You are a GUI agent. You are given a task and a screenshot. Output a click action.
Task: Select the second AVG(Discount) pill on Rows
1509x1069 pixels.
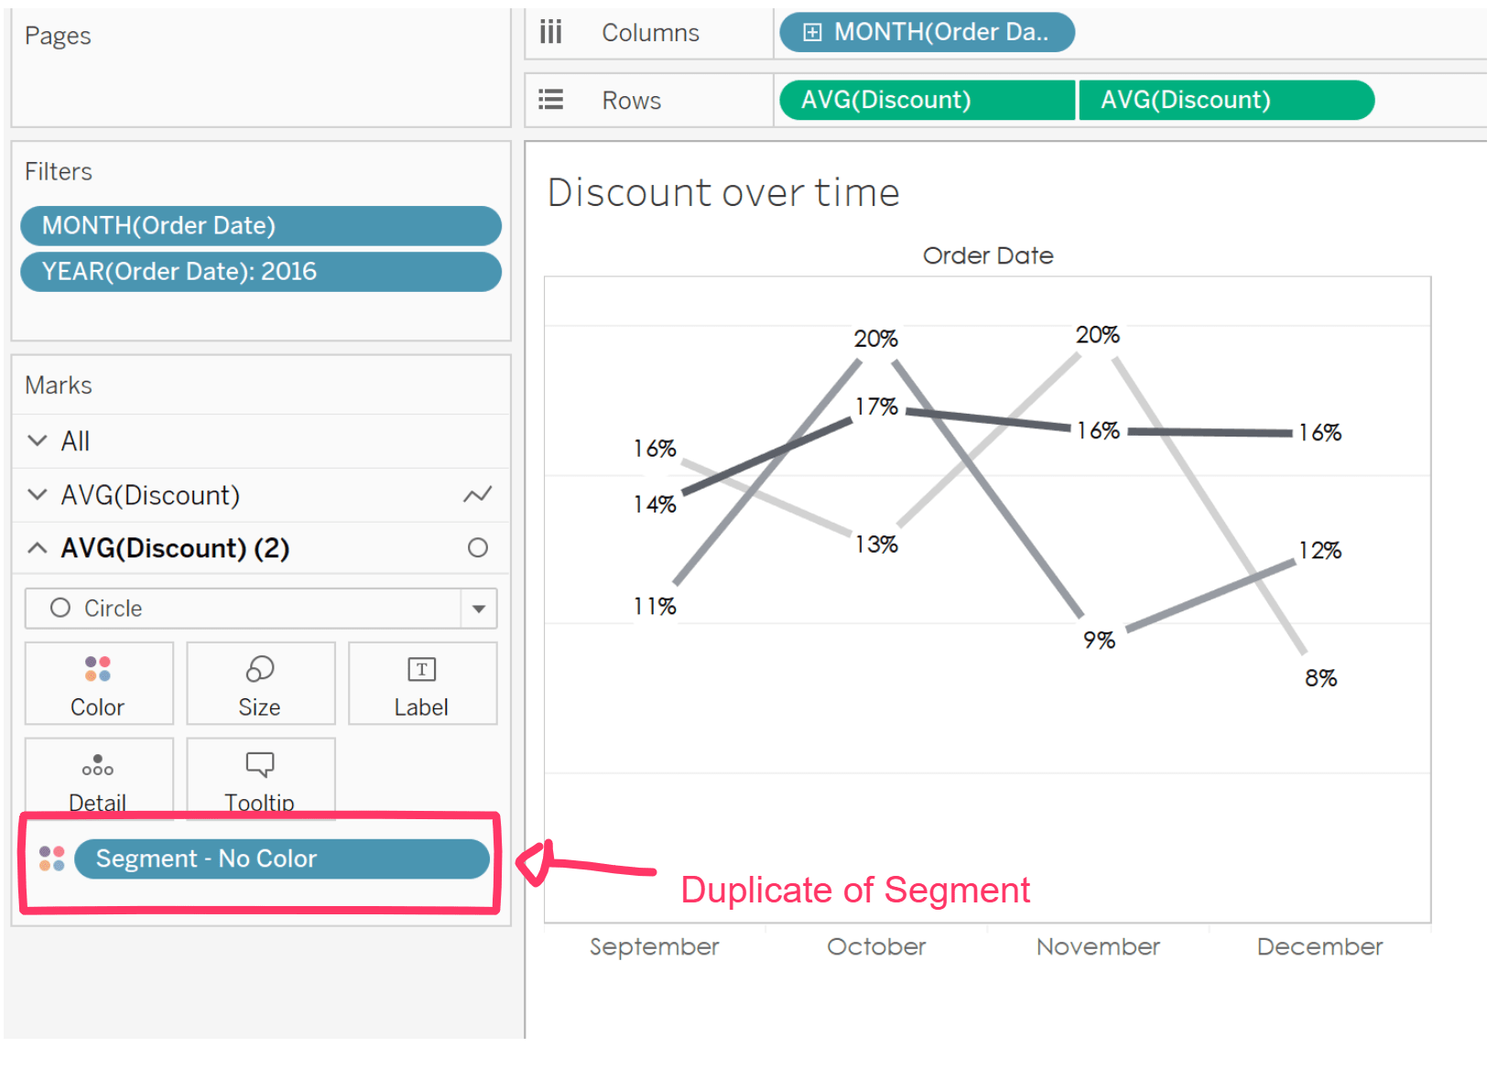tap(1227, 100)
